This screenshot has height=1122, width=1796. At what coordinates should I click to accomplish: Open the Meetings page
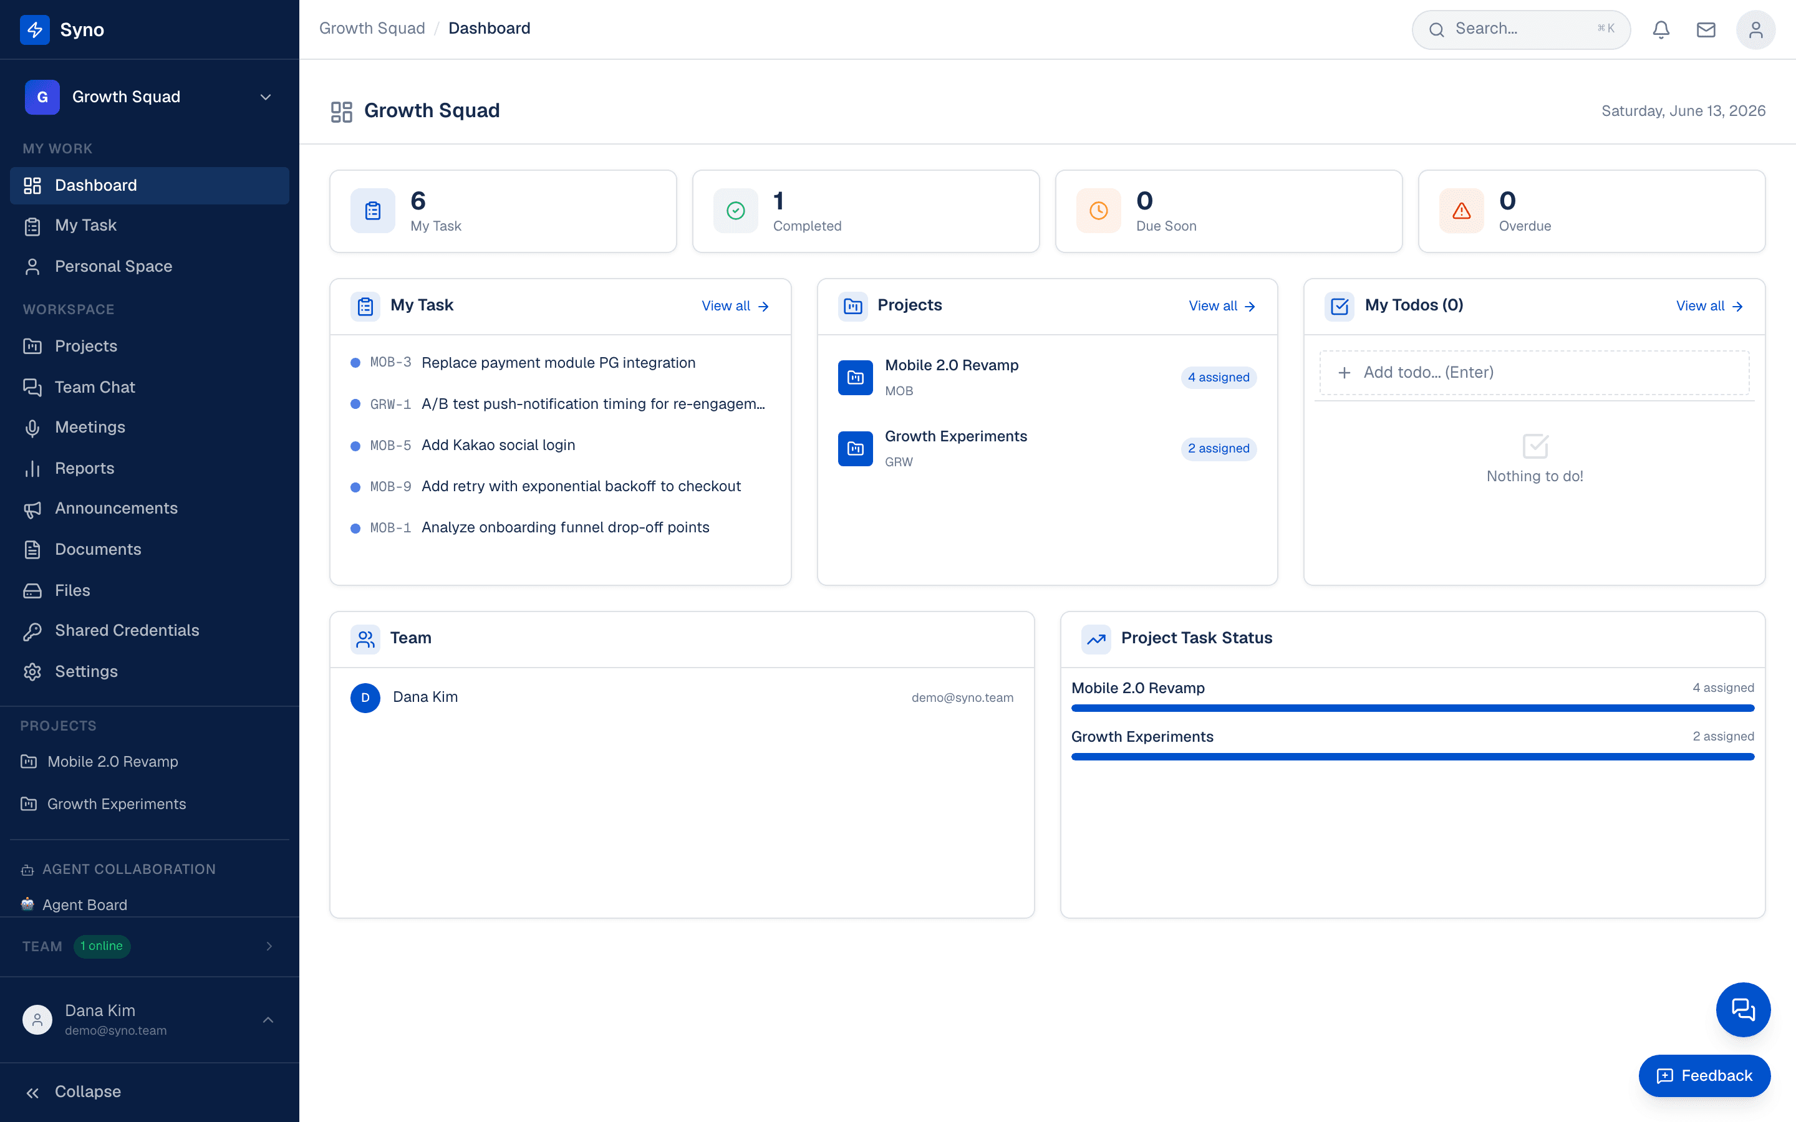point(150,428)
